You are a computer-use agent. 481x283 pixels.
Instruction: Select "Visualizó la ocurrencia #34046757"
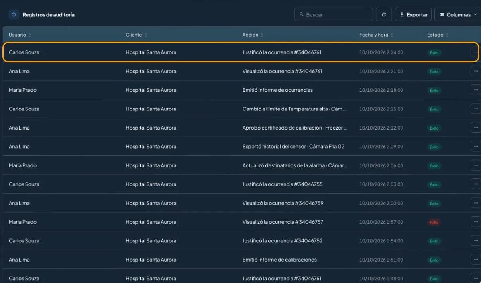(283, 222)
